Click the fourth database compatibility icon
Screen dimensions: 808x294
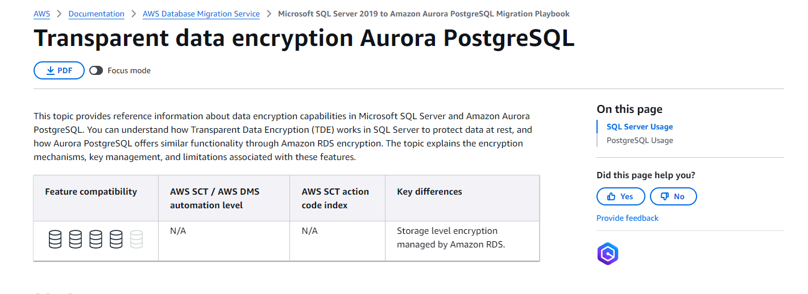pos(116,239)
